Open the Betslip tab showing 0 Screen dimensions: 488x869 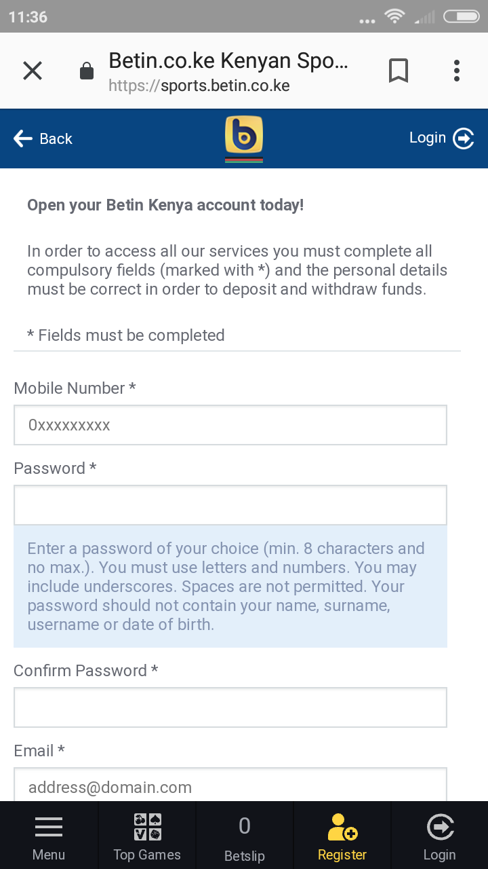pos(245,836)
